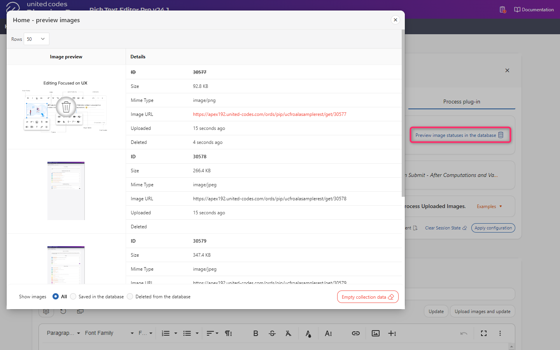Click the 'Image preview' column header
Screen dimensions: 560x350
pos(66,57)
